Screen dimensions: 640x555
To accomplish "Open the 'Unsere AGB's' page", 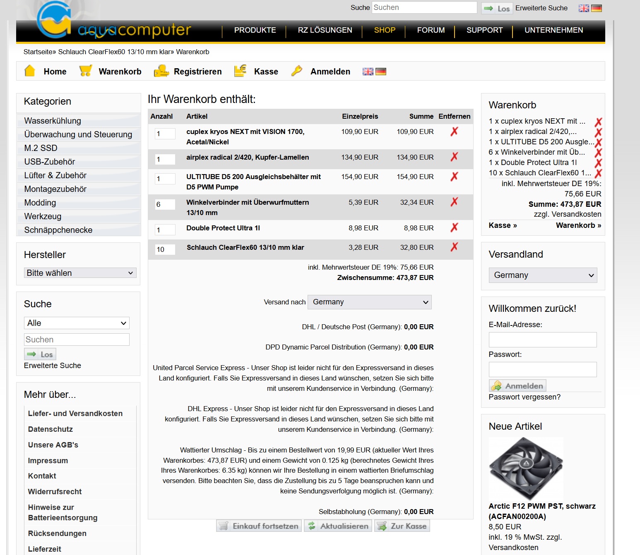I will point(53,445).
